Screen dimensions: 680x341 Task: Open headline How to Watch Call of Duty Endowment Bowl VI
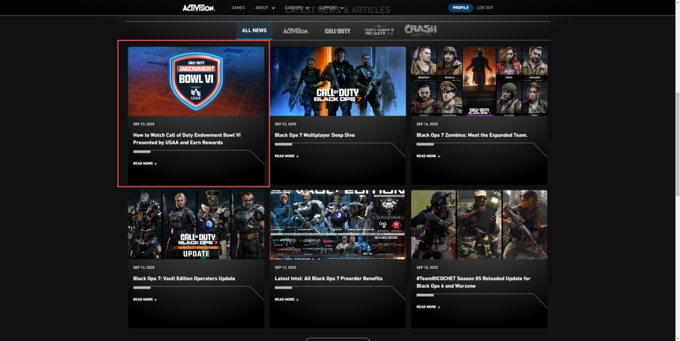pyautogui.click(x=187, y=139)
